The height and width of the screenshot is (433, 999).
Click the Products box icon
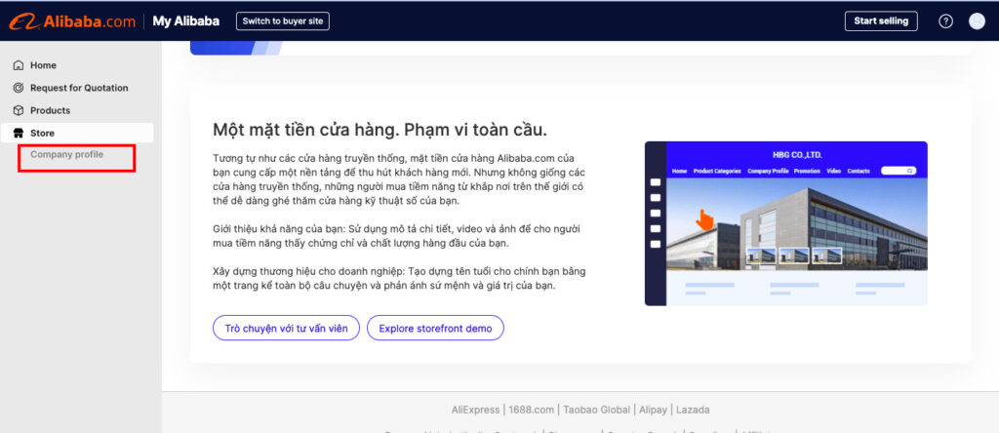click(18, 110)
